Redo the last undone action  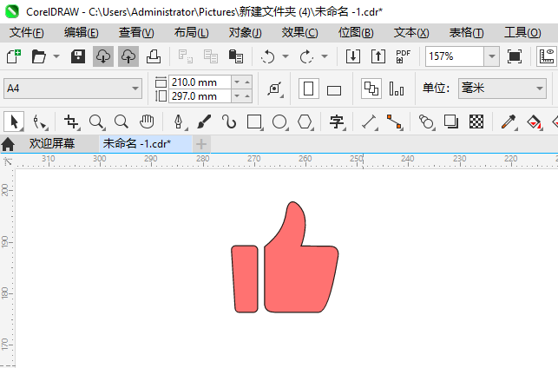306,56
